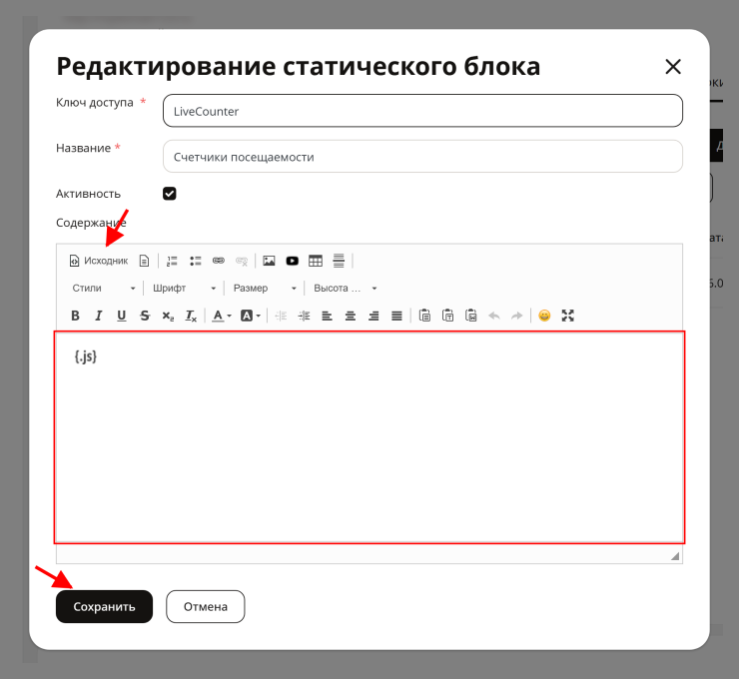Click the Redo arrow
The height and width of the screenshot is (679, 739).
pos(517,316)
